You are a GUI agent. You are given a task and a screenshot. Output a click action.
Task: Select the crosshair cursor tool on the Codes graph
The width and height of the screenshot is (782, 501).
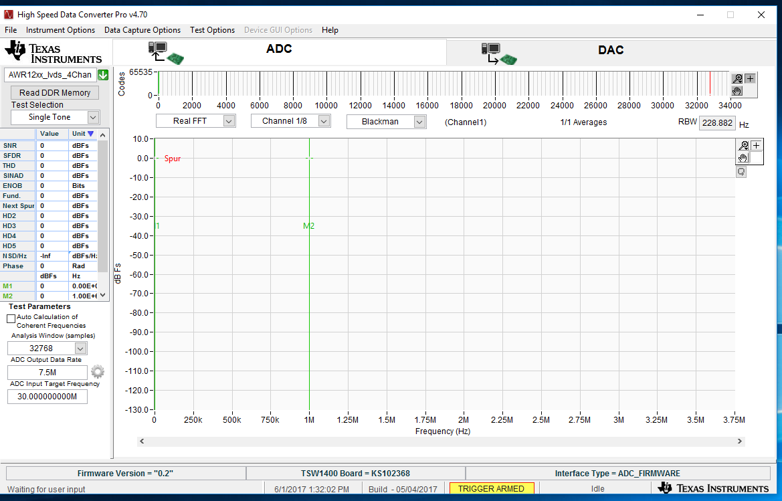coord(750,79)
